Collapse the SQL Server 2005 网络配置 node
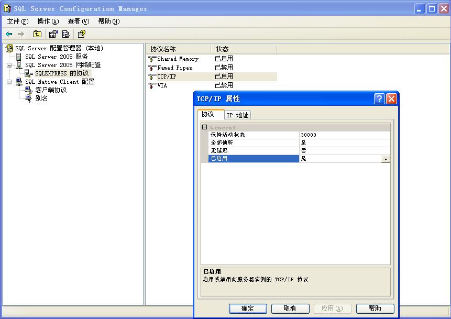 pos(9,65)
